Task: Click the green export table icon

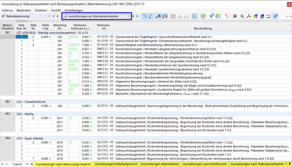Action: click(203, 17)
